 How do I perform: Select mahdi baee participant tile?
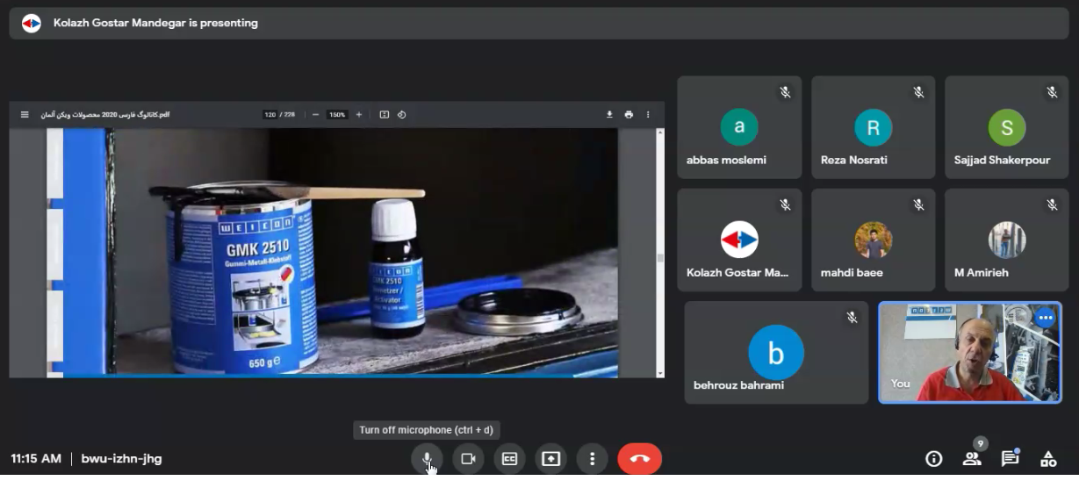pos(874,240)
